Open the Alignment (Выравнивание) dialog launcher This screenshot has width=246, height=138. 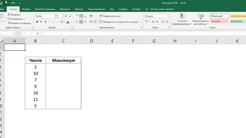(x=142, y=28)
